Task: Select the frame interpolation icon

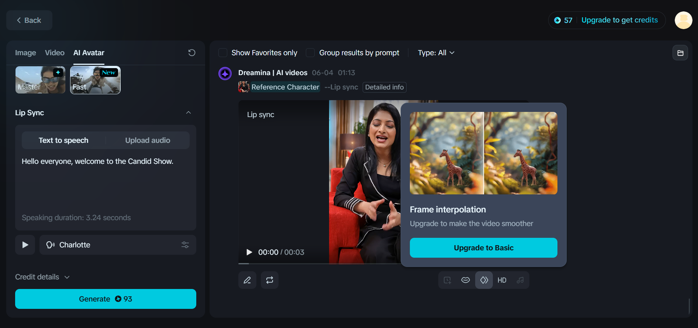Action: (484, 280)
